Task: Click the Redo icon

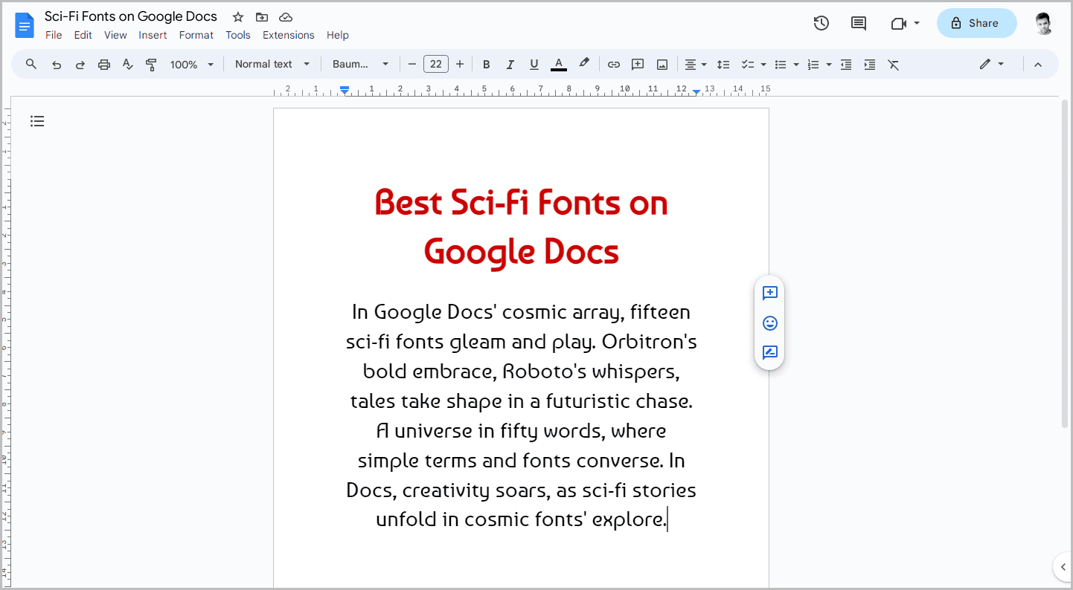Action: [x=80, y=64]
